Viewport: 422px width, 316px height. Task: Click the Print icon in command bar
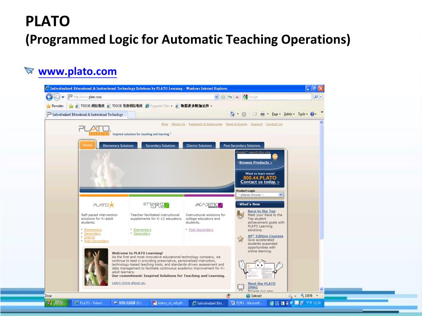click(263, 114)
